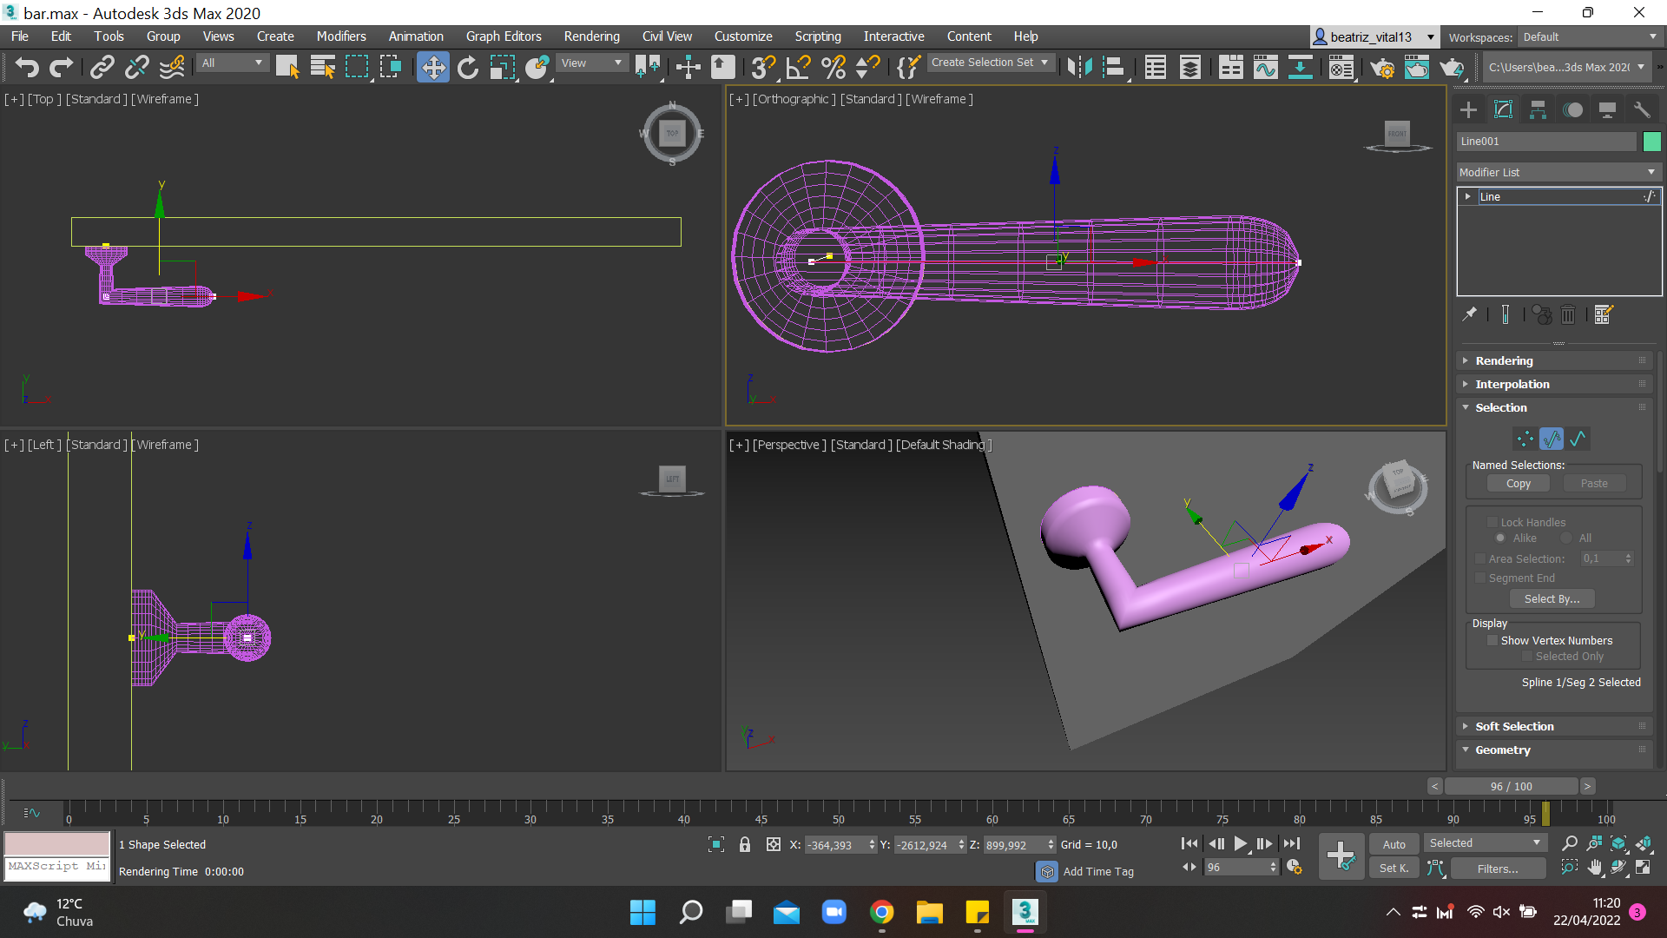Viewport: 1667px width, 938px height.
Task: Toggle Percent Snap icon
Action: click(x=833, y=67)
